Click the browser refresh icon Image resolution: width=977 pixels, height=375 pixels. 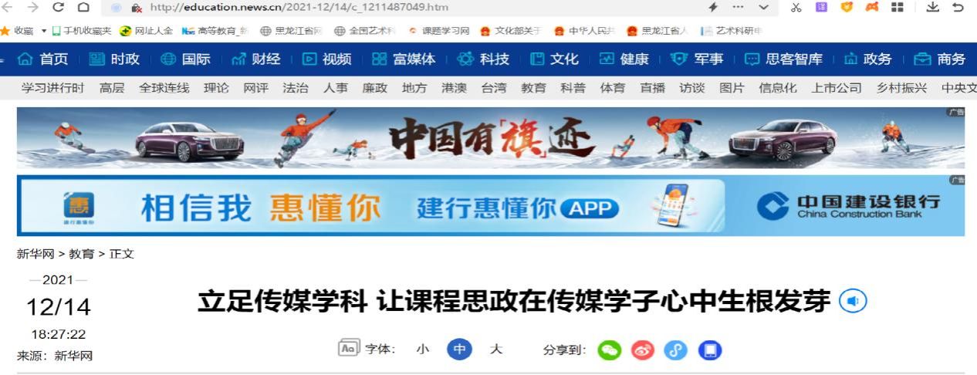point(58,7)
